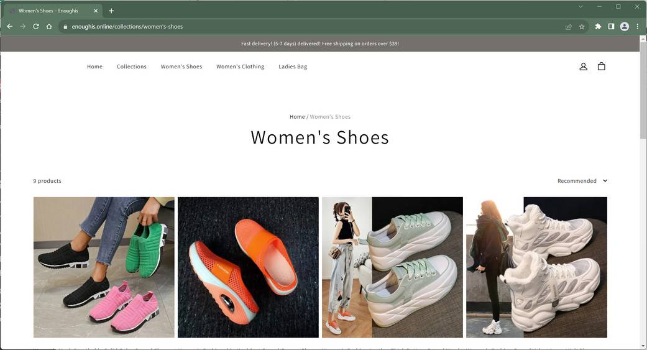
Task: Click the '9 products' count text
Action: point(47,181)
